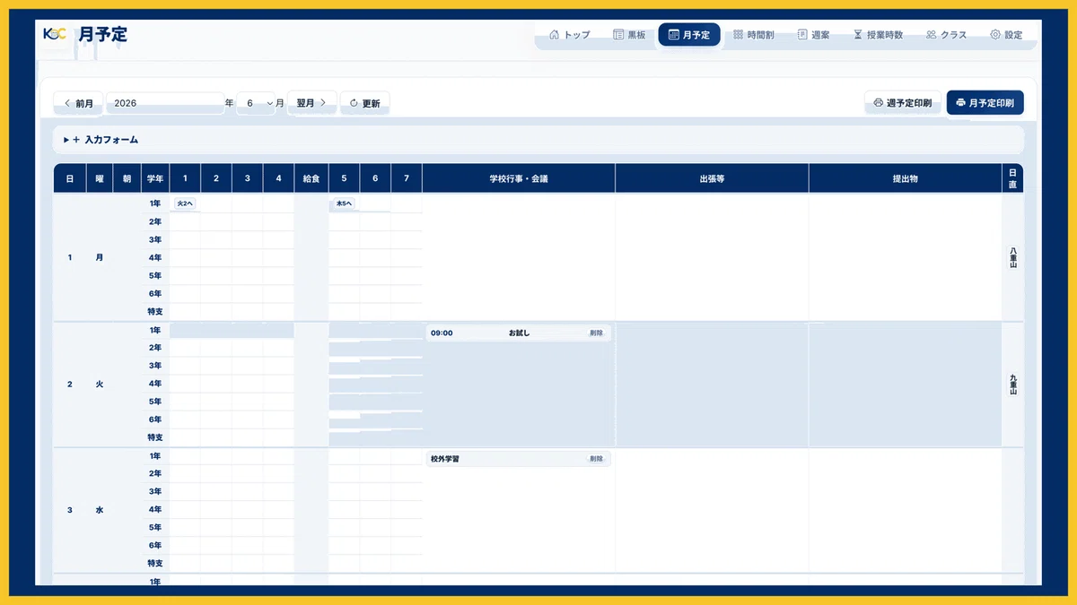Click the 09:00 time on day 2
The height and width of the screenshot is (605, 1077).
[x=442, y=333]
